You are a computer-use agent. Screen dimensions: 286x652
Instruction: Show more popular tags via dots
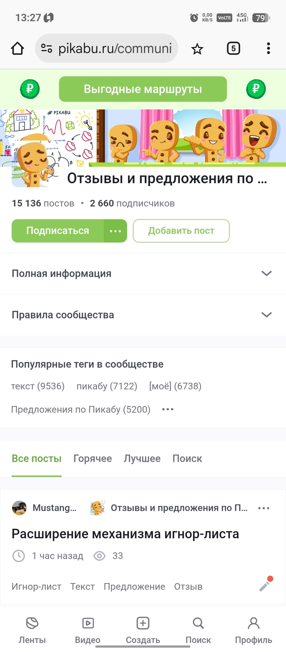tap(168, 409)
